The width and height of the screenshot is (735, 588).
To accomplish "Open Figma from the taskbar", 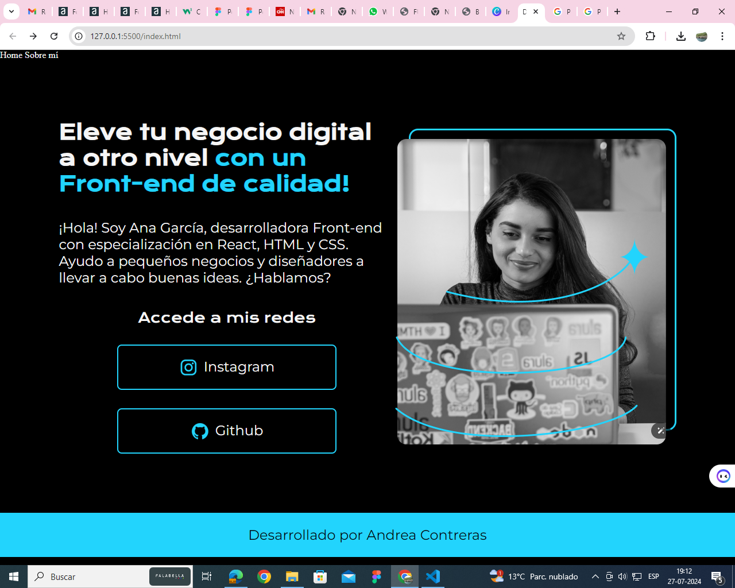I will pos(377,577).
